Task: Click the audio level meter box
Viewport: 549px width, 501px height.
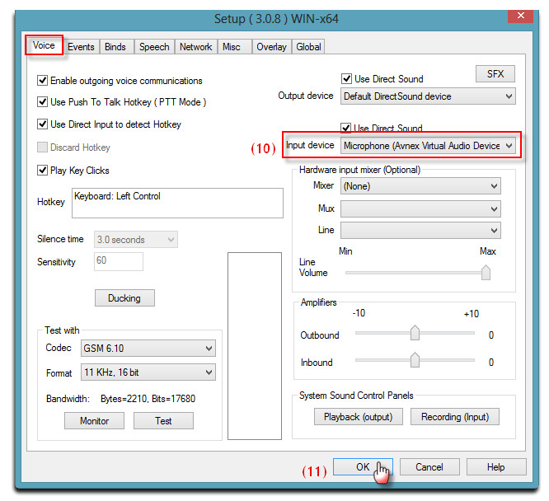Action: pos(255,346)
